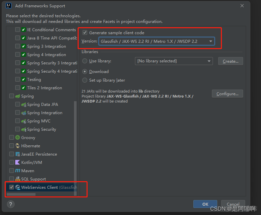
Task: Click the SQL Support icon
Action: point(18,179)
